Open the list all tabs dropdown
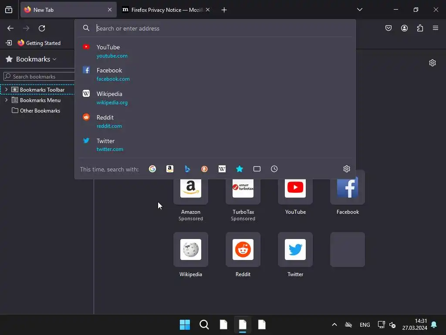The width and height of the screenshot is (446, 335). pos(359,10)
